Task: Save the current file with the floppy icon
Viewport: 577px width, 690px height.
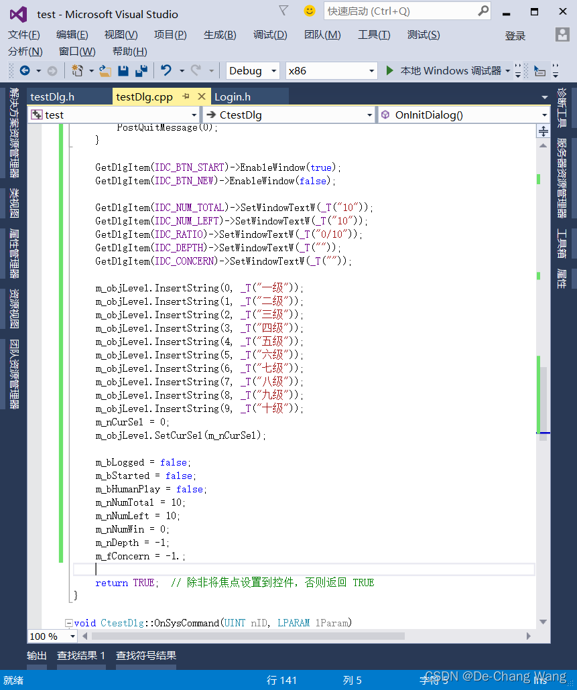Action: click(123, 70)
